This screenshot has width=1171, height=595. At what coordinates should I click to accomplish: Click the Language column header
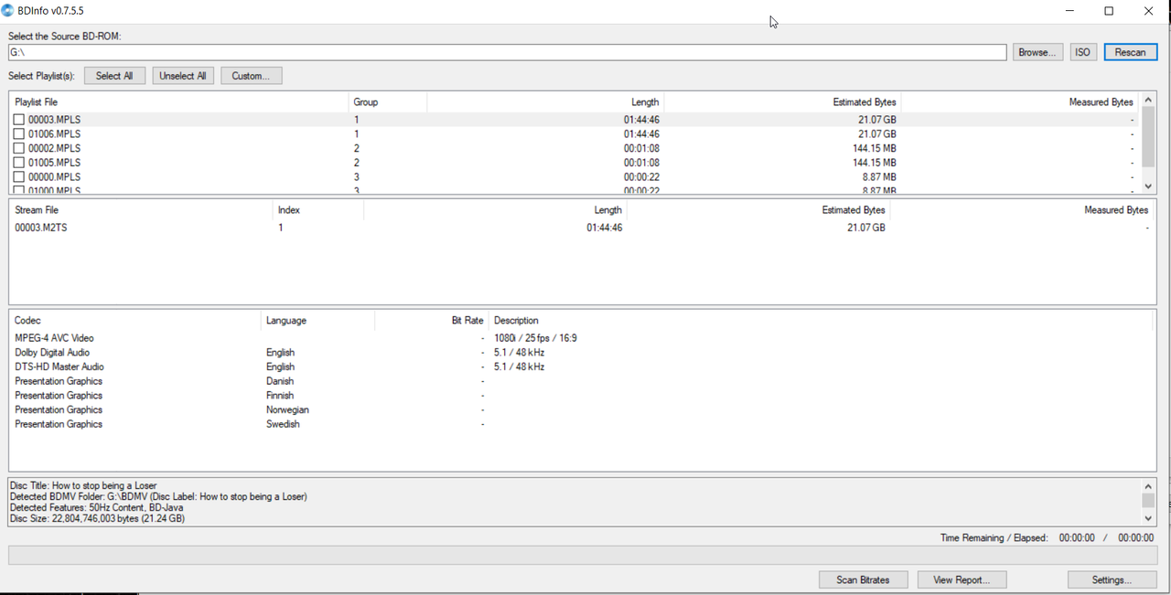tap(317, 321)
